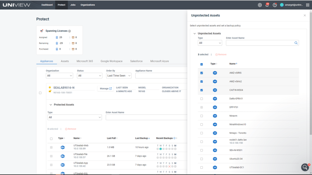This screenshot has height=175, width=312.
Task: Click the lock icon under SEALAB9016-N
Action: (x=50, y=91)
